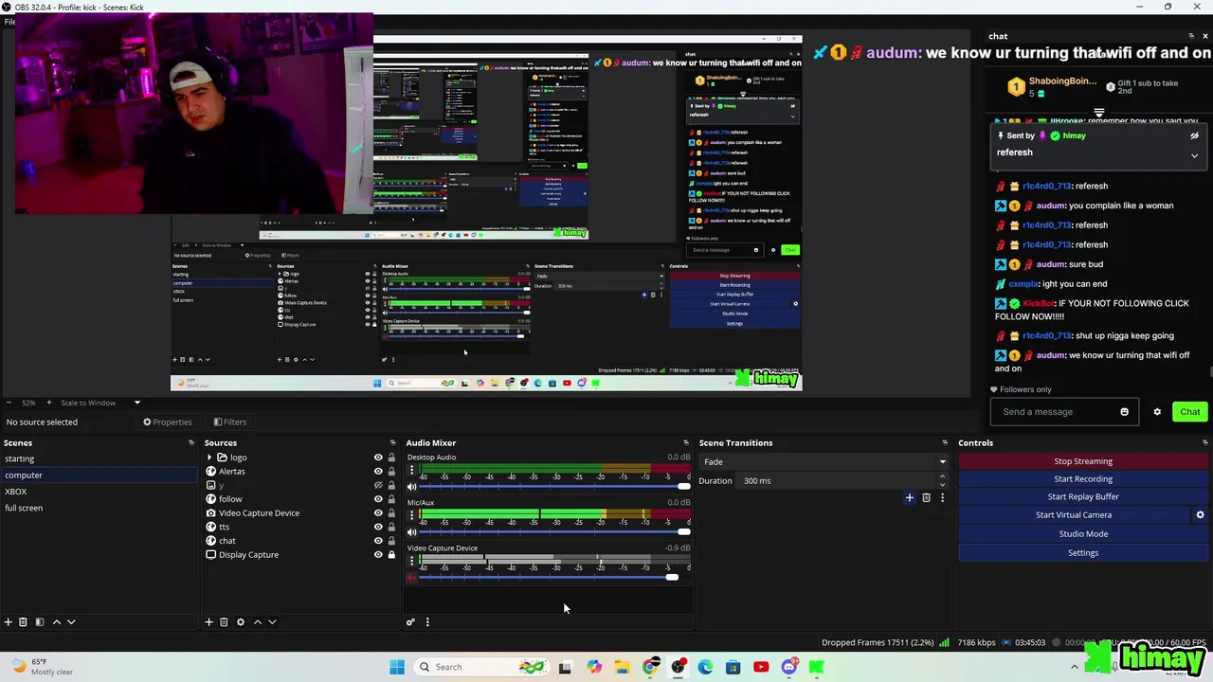Click Start Recording button
The height and width of the screenshot is (682, 1213).
click(1083, 479)
